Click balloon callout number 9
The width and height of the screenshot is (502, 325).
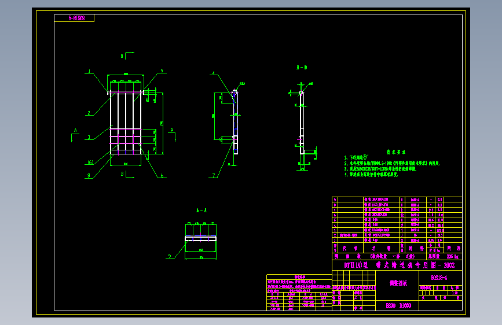coord(170,256)
